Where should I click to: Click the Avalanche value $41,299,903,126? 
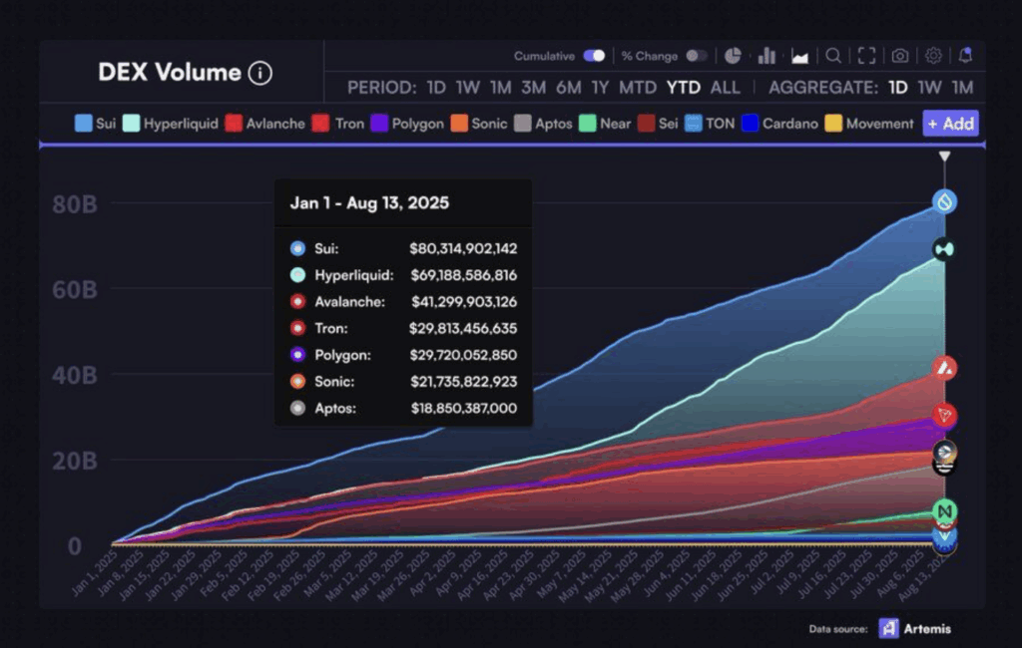click(x=464, y=301)
